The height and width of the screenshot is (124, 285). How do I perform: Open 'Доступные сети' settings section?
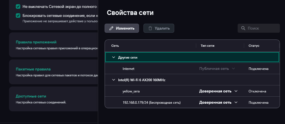point(31,96)
